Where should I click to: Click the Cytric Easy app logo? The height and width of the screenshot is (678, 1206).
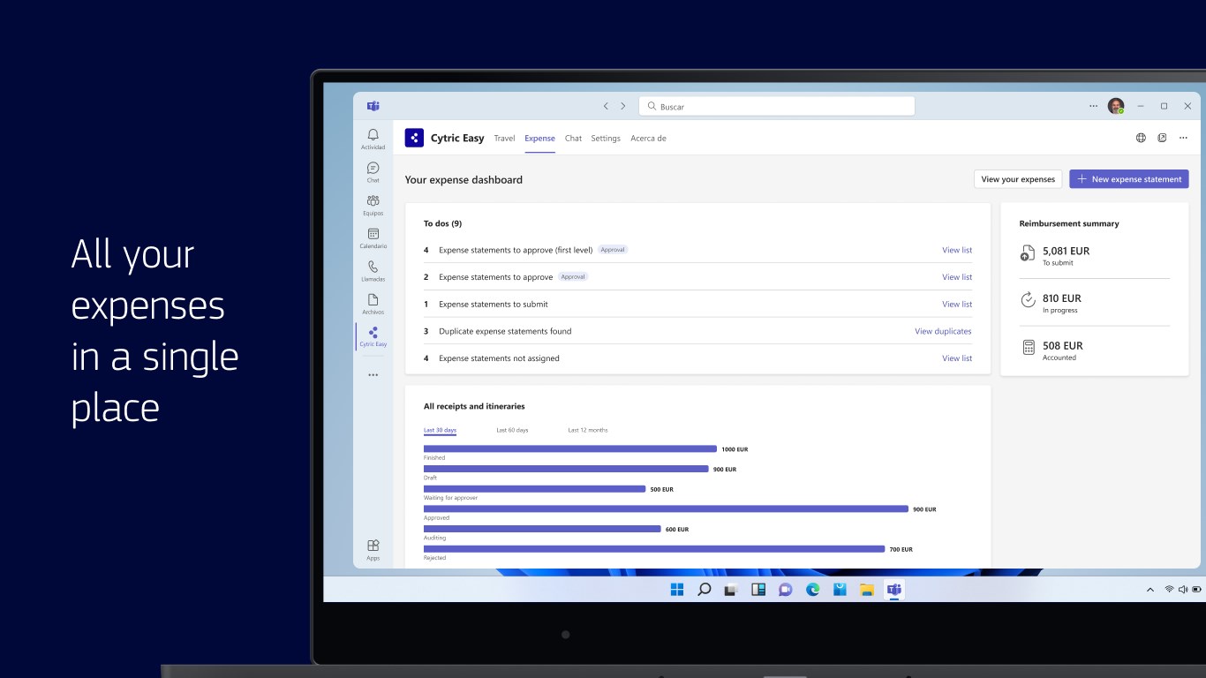[414, 138]
